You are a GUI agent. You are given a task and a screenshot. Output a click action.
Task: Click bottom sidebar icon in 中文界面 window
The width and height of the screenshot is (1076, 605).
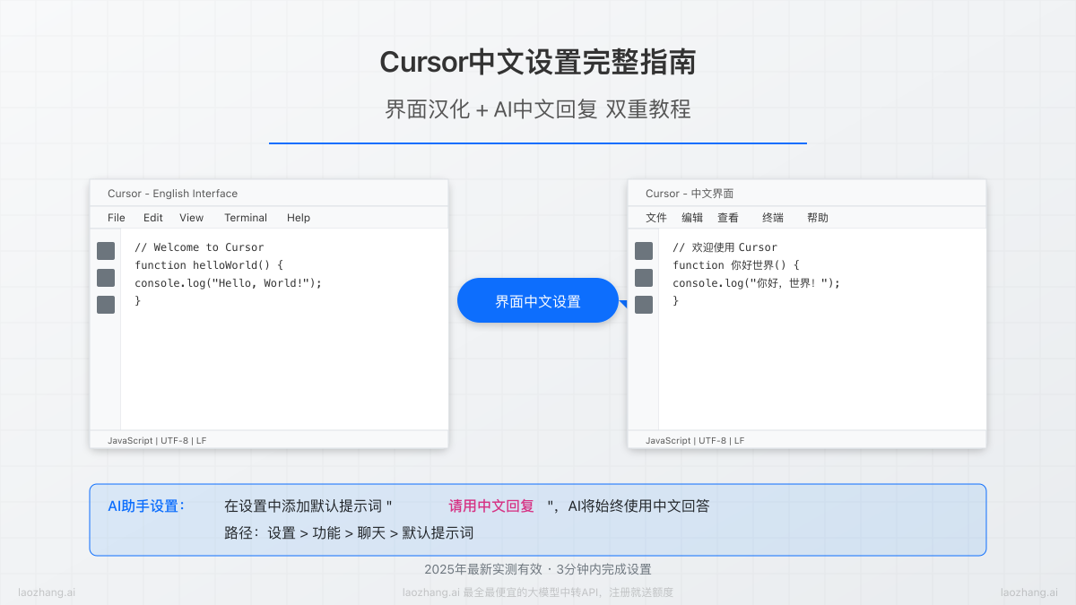644,305
